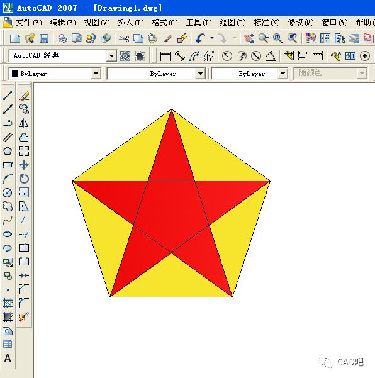Select the Polygon tool
This screenshot has width=375, height=378.
tap(8, 151)
